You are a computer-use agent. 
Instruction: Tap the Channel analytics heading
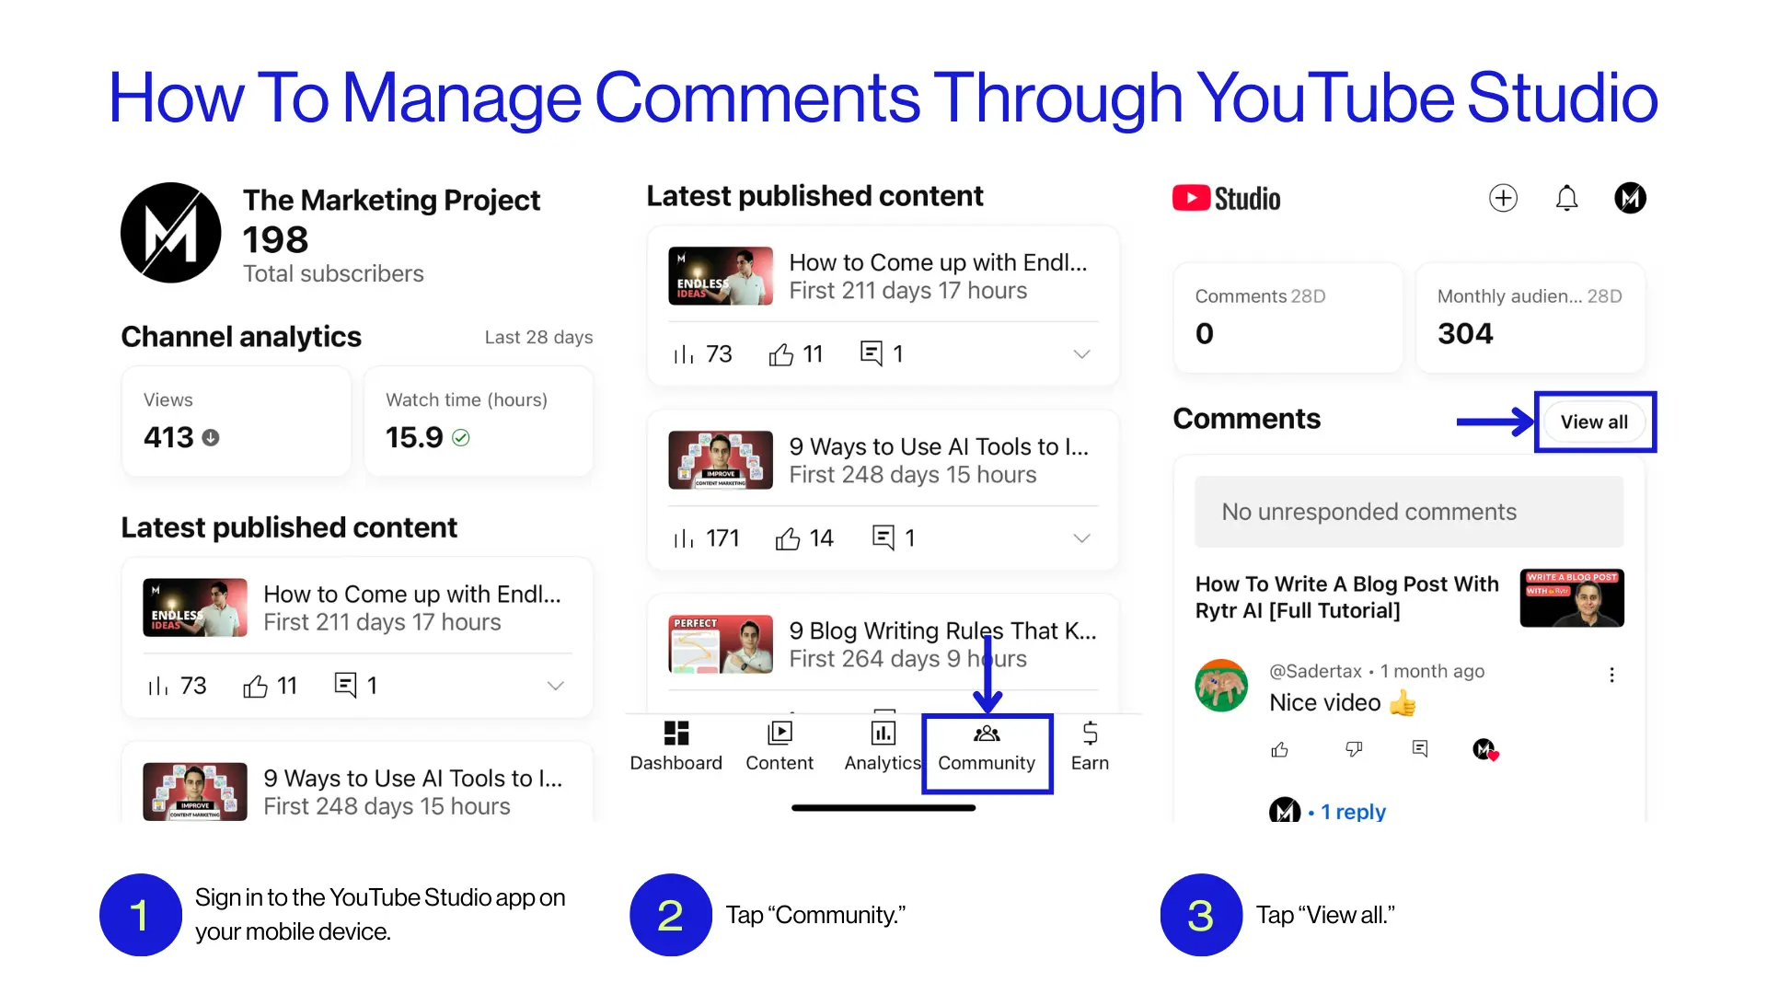(241, 337)
